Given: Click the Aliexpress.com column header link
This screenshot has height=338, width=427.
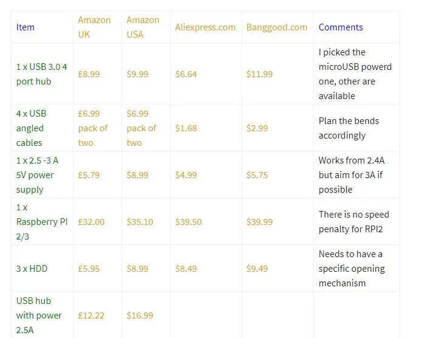Looking at the screenshot, I should click(x=205, y=27).
